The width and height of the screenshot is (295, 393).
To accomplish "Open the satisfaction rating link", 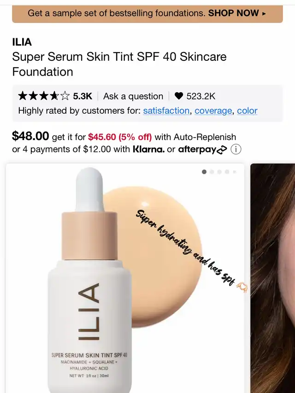I will tap(166, 111).
